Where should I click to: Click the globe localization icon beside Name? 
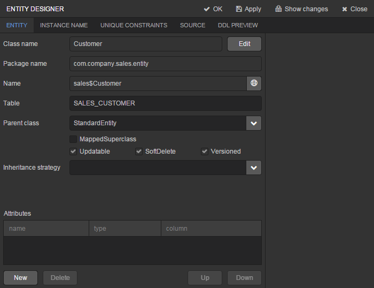(254, 84)
